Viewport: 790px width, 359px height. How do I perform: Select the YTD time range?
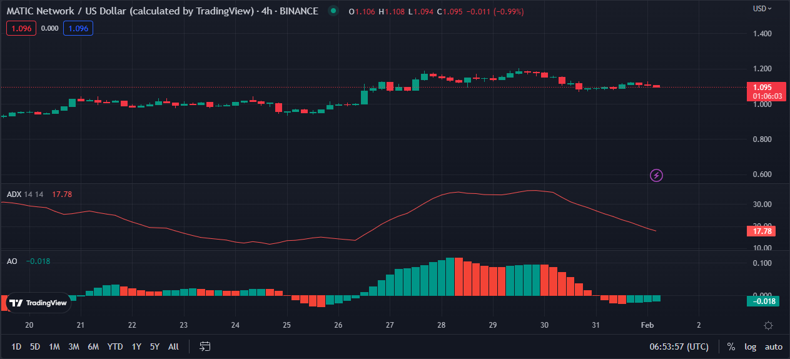pyautogui.click(x=115, y=346)
